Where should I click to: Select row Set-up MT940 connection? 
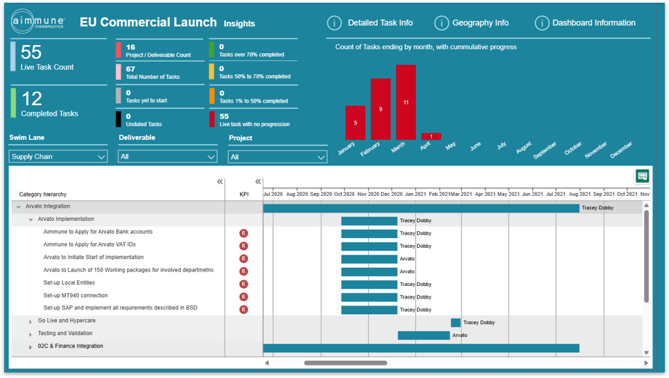pos(76,296)
